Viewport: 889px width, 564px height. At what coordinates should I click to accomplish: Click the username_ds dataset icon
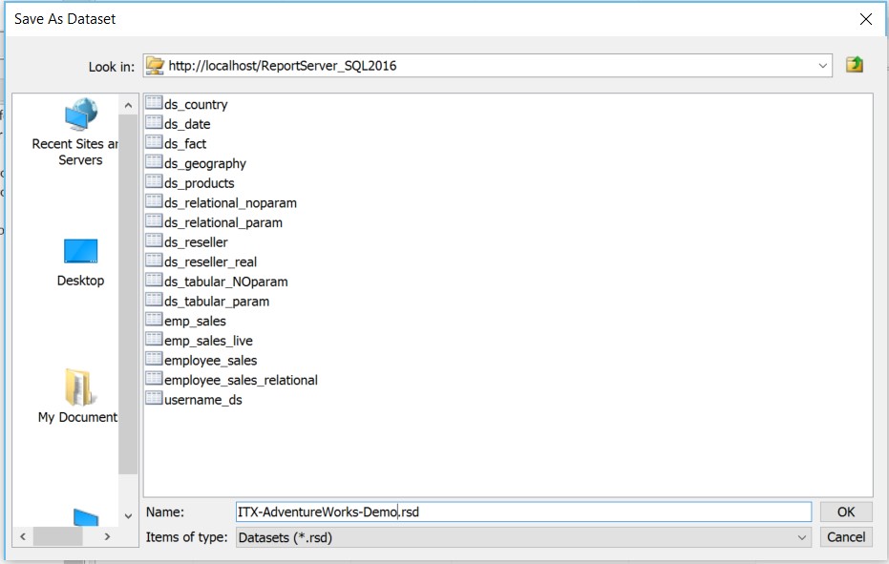click(155, 398)
